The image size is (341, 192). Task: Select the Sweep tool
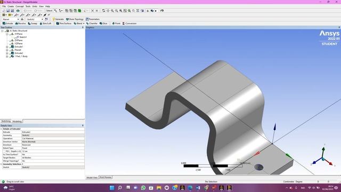(33, 23)
